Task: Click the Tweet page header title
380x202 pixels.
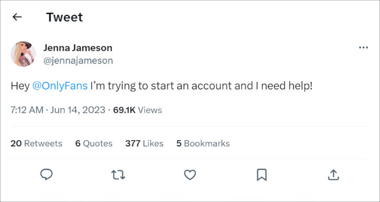Action: click(64, 17)
